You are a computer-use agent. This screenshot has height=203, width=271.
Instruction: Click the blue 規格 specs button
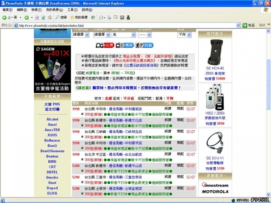pyautogui.click(x=124, y=45)
